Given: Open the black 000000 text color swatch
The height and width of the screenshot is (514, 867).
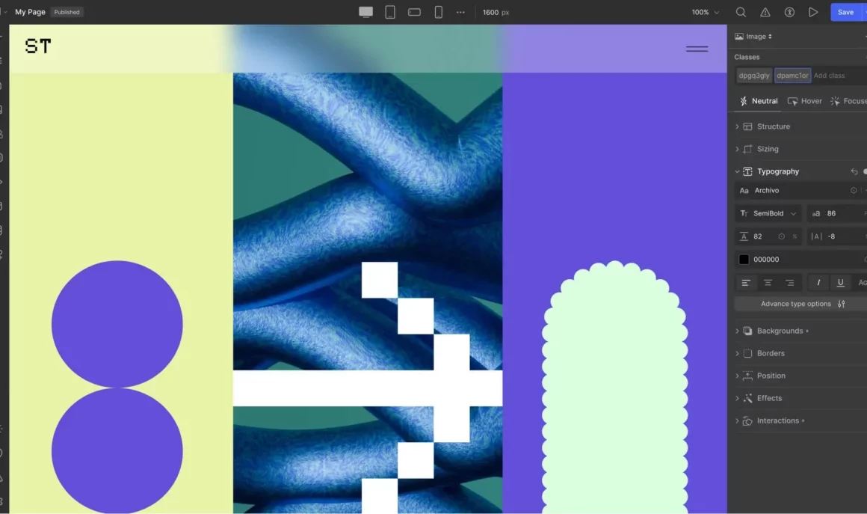Looking at the screenshot, I should pos(744,260).
